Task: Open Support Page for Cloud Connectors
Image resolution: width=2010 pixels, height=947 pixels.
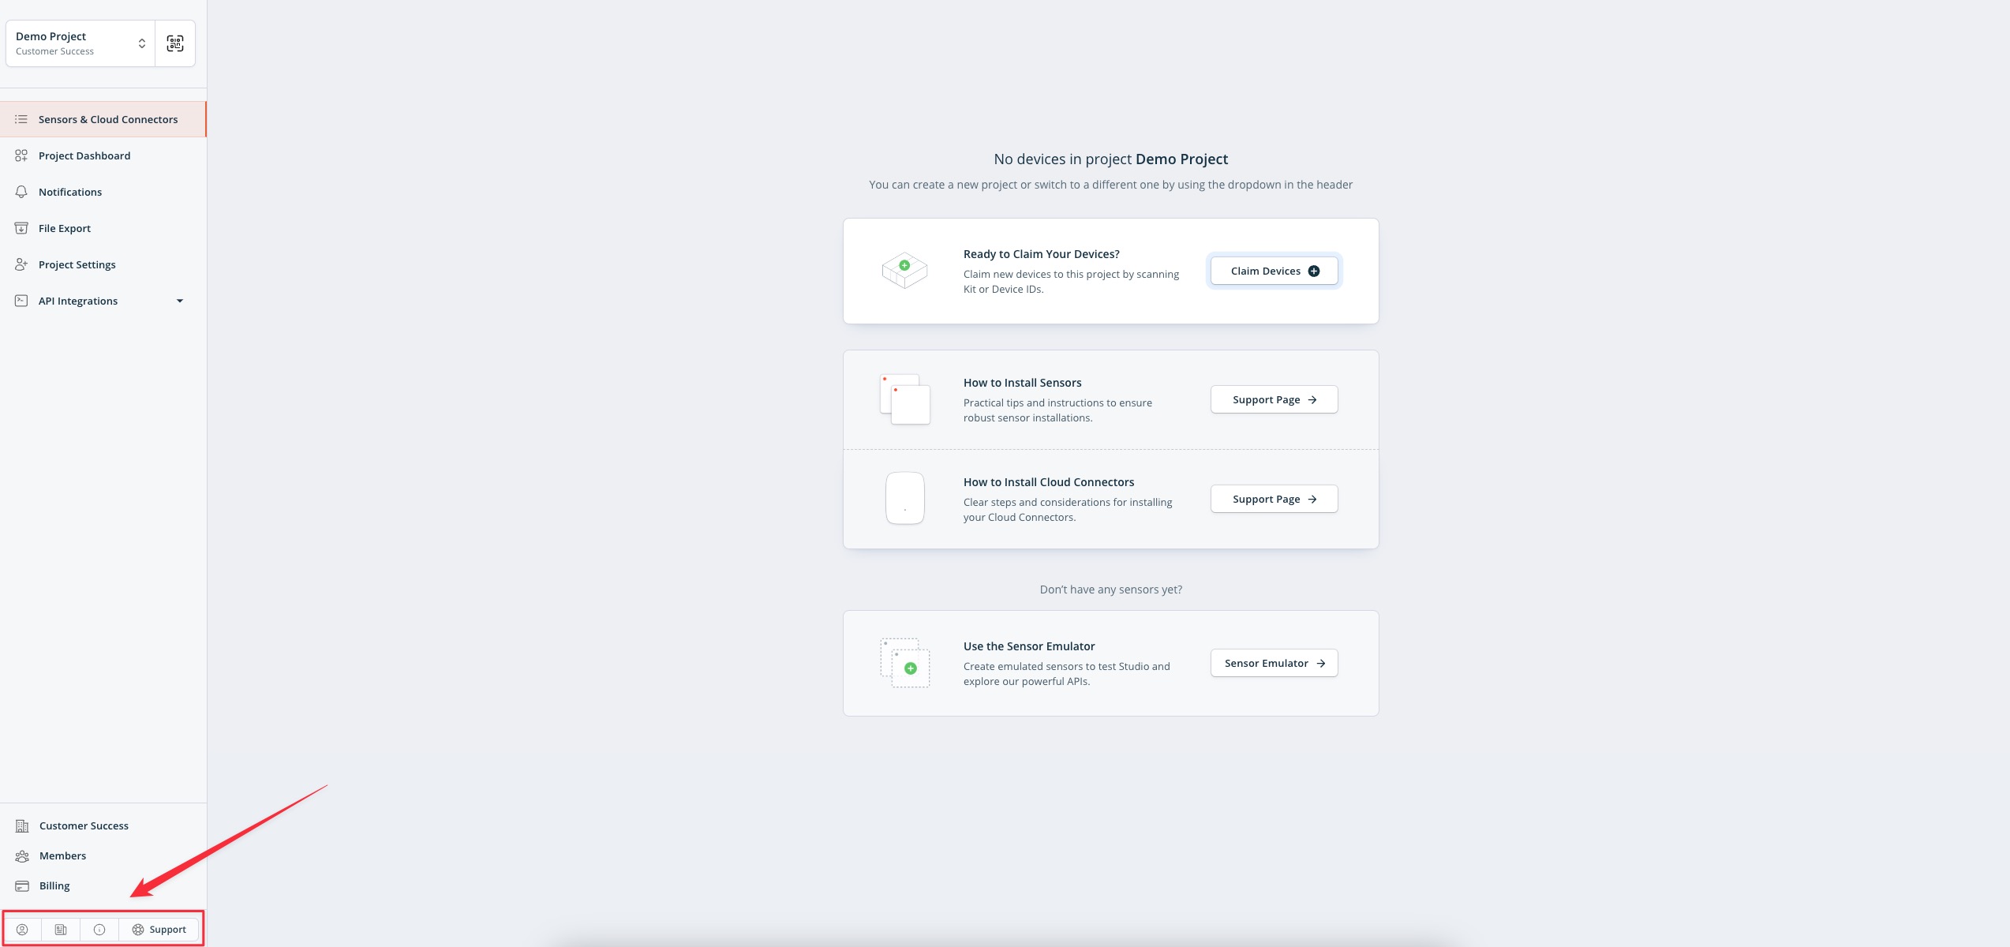Action: pyautogui.click(x=1274, y=500)
